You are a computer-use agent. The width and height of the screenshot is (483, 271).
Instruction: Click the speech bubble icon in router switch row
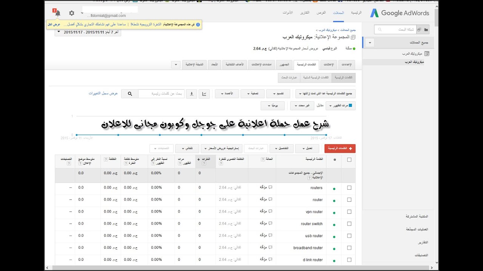click(x=270, y=223)
